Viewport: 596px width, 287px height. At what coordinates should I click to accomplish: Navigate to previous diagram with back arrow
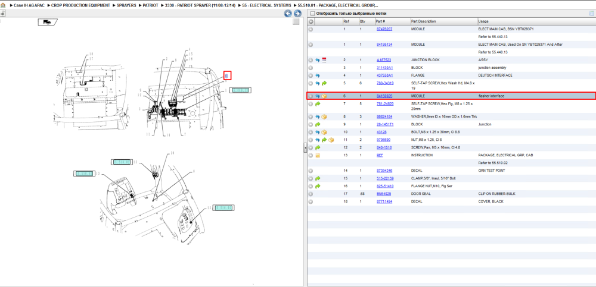[x=288, y=14]
